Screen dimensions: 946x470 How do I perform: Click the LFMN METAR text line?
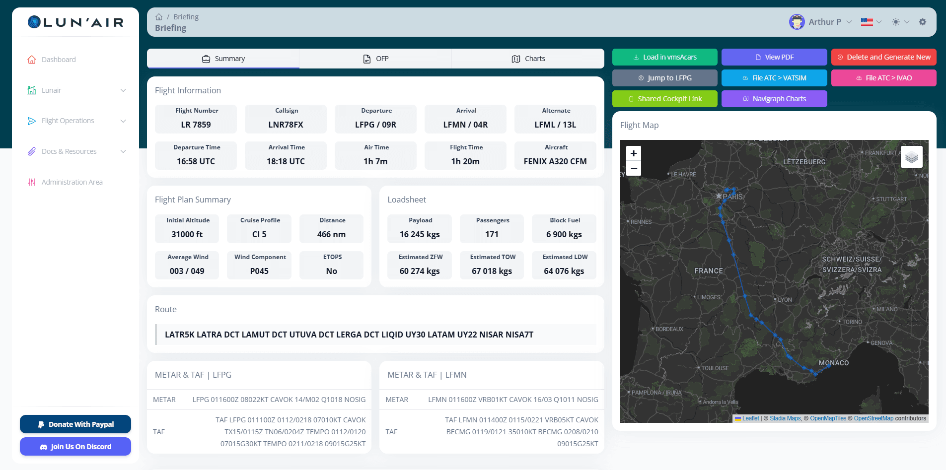point(513,400)
